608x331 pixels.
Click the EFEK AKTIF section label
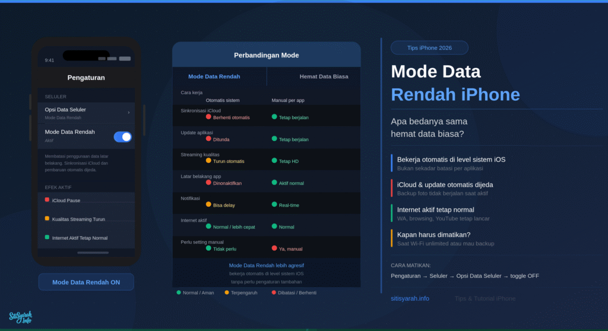(58, 188)
